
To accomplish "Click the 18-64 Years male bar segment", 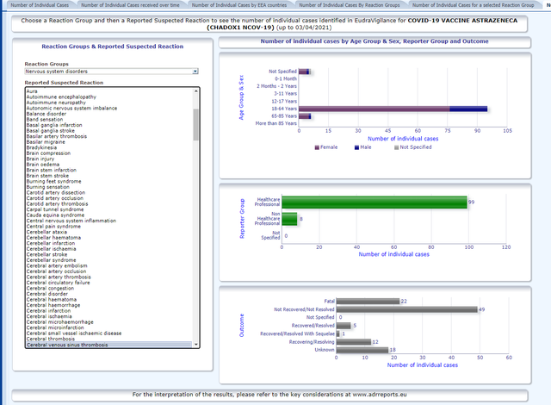I will [468, 109].
